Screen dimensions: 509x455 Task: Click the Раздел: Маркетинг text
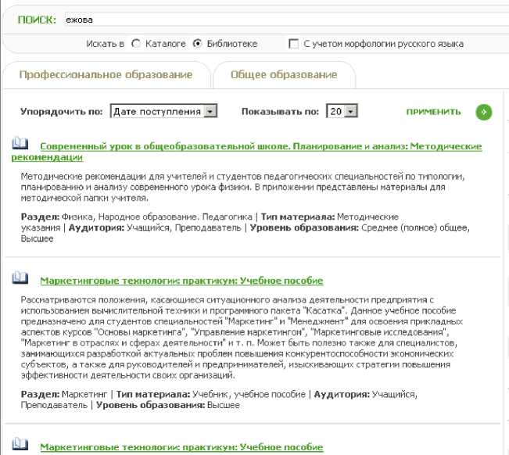pos(64,394)
